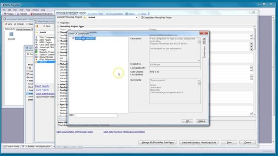278x156 pixels.
Task: Click the Filter input field
Action: 96,115
